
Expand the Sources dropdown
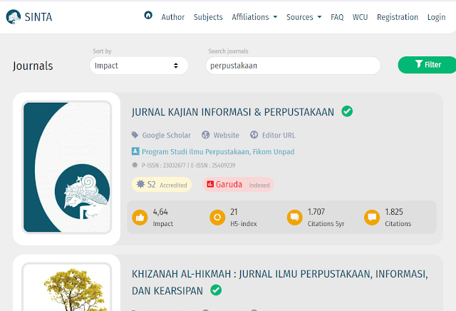[304, 17]
